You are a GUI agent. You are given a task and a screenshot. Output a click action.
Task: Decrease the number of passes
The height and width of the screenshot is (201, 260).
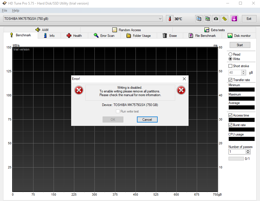(248, 153)
